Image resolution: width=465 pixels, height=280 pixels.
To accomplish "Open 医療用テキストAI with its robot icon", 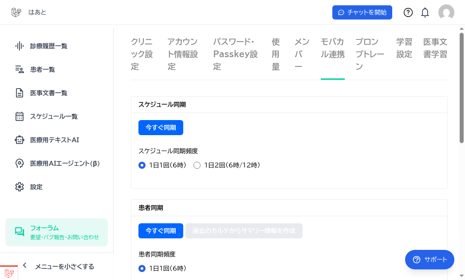I will [19, 140].
